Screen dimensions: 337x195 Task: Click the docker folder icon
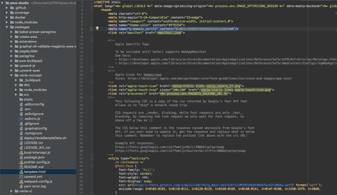(x=11, y=17)
